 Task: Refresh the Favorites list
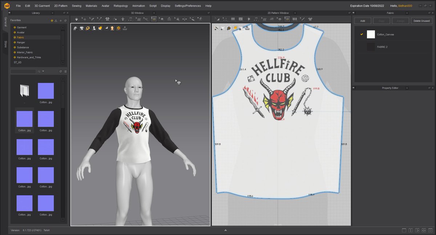tap(65, 21)
